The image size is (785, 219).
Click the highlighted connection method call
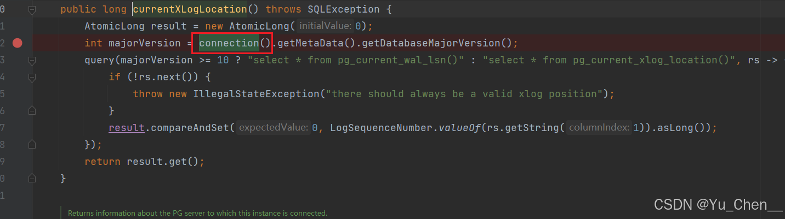tap(229, 43)
